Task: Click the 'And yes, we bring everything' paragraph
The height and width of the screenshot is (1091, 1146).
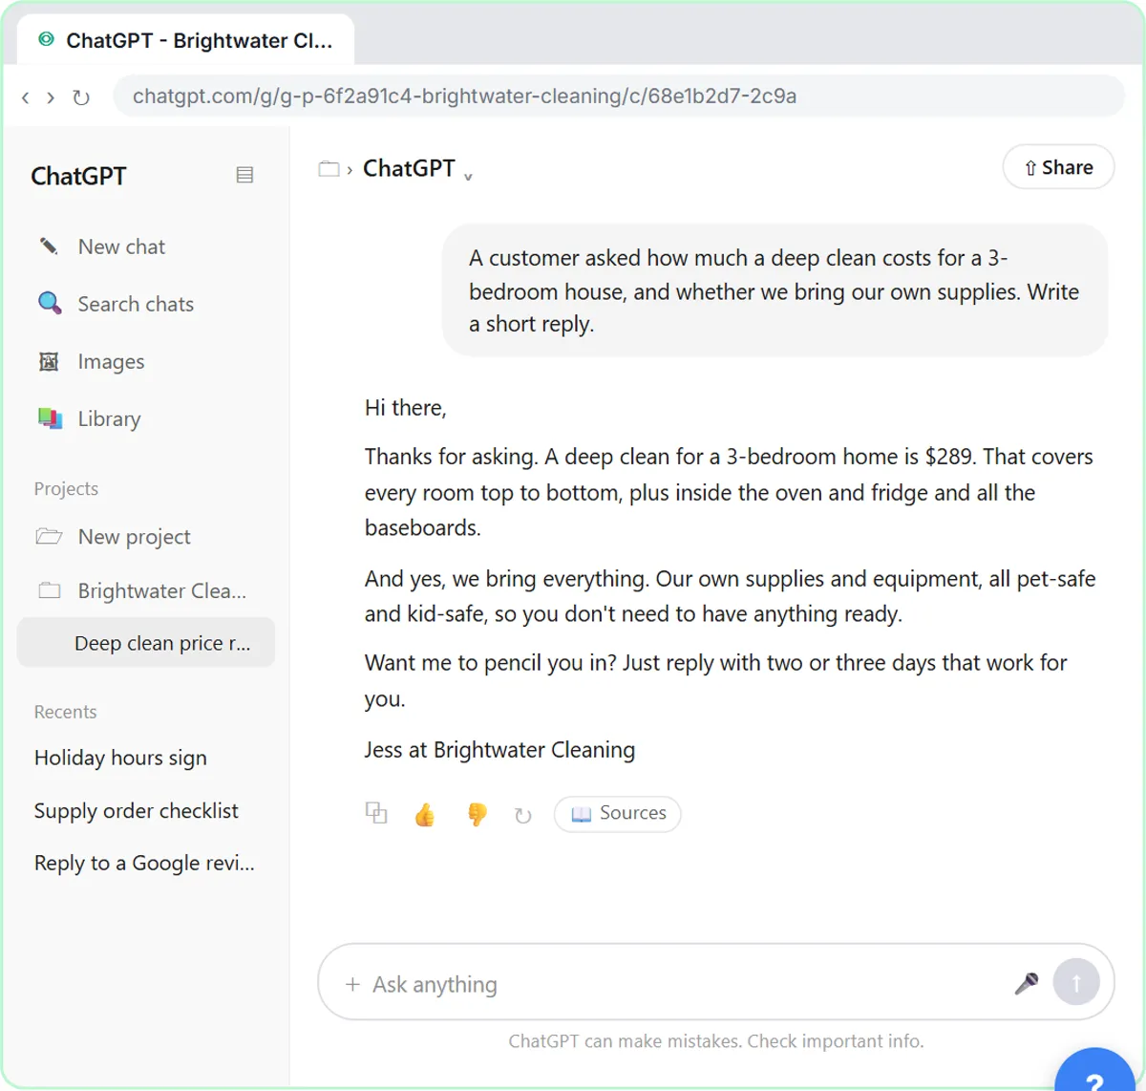Action: point(730,596)
